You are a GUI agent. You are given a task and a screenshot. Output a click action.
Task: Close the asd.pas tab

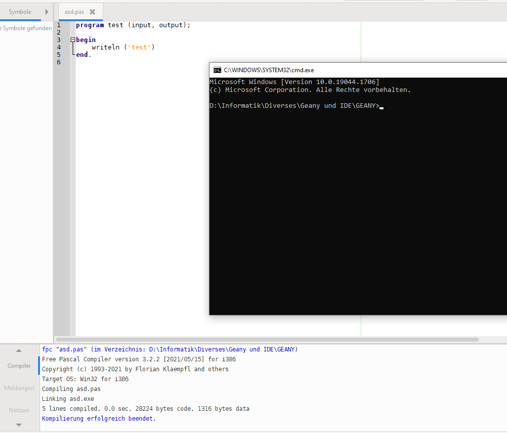click(92, 12)
